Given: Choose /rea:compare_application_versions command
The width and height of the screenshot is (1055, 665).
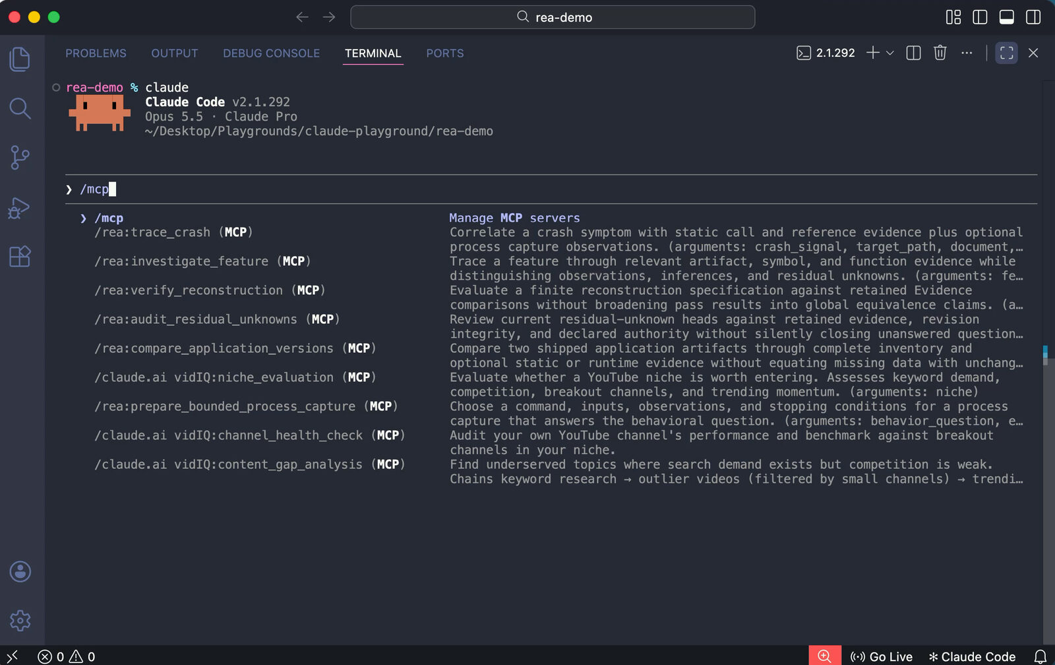Looking at the screenshot, I should pyautogui.click(x=235, y=348).
